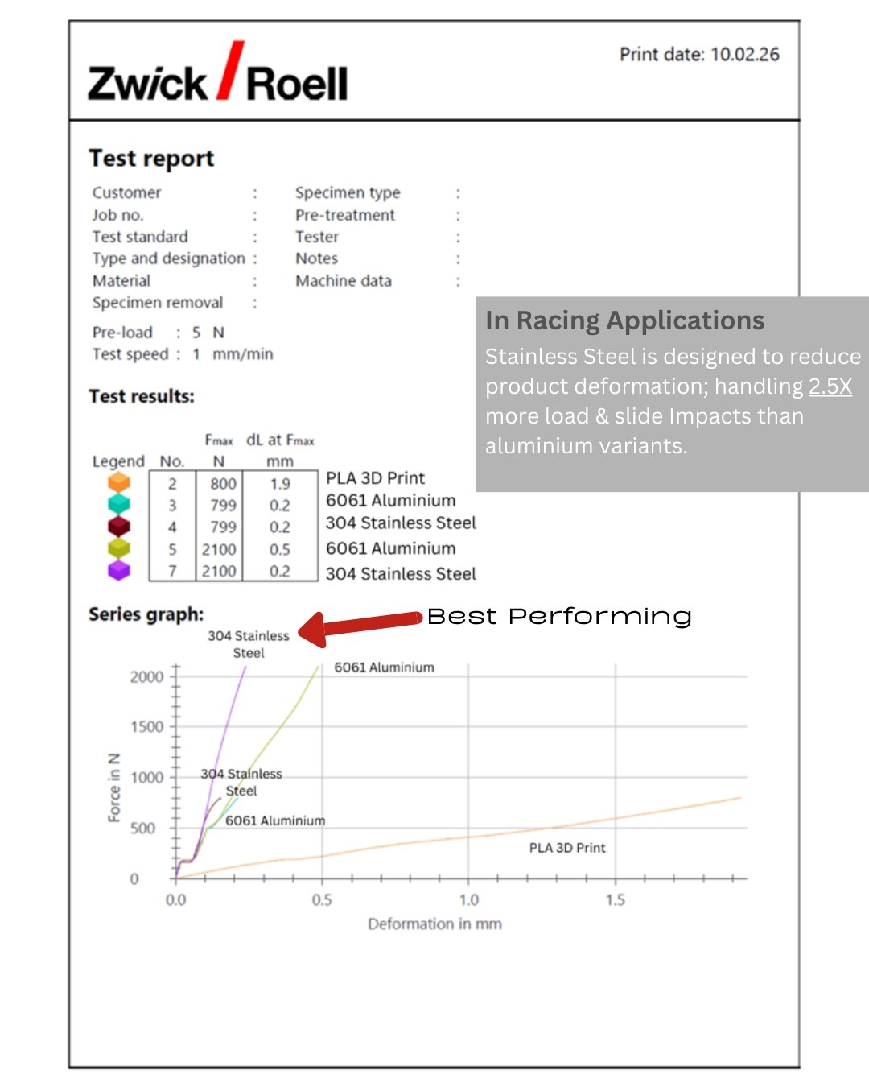Click the underlined 2.5X text
Viewport: 869px width, 1087px height.
pyautogui.click(x=830, y=386)
